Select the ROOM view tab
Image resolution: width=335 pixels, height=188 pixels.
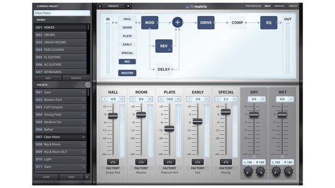click(127, 28)
